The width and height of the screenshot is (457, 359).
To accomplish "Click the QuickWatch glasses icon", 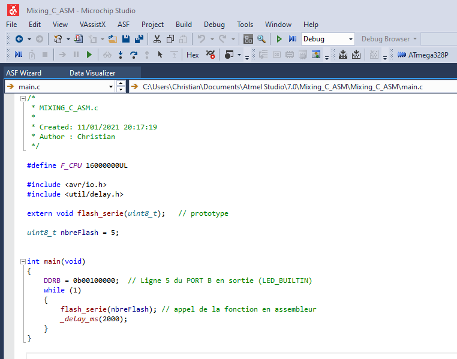I will click(x=107, y=55).
